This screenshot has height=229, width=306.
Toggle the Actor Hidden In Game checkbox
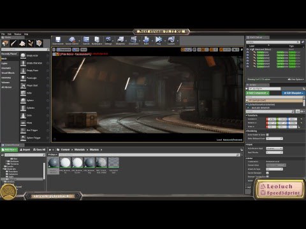(x=267, y=135)
